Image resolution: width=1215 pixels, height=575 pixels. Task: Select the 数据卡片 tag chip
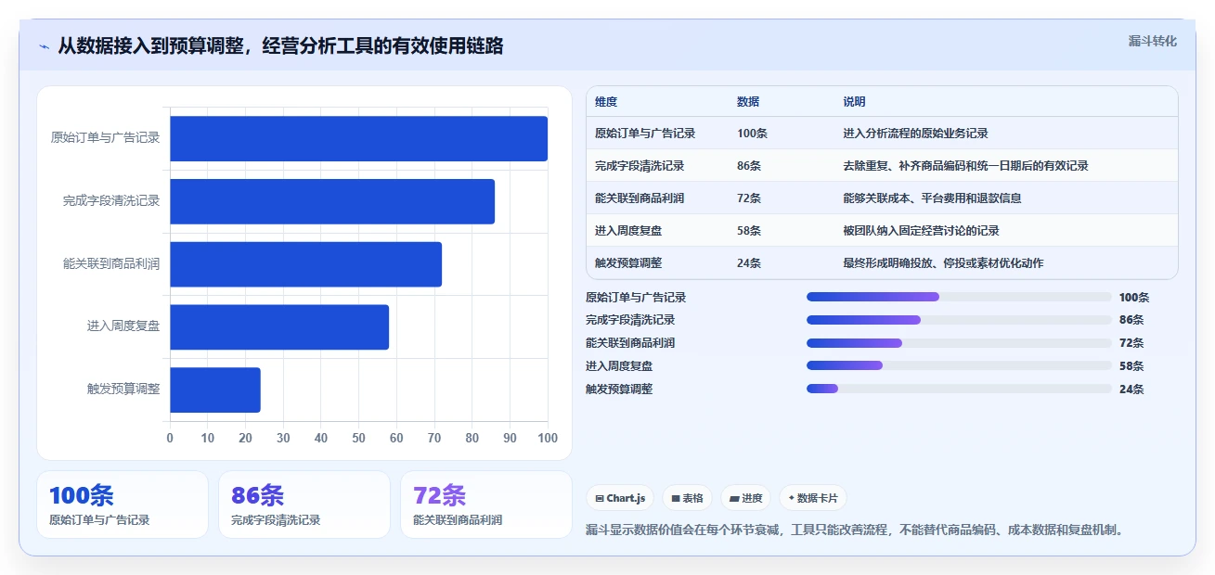pyautogui.click(x=813, y=498)
